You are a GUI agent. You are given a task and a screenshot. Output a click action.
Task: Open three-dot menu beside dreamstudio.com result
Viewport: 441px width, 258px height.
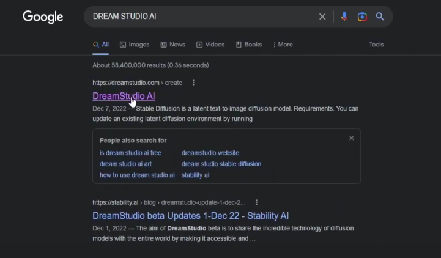[x=193, y=83]
